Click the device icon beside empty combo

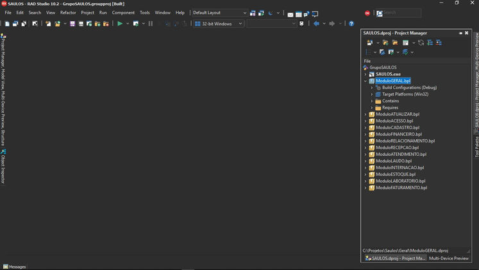point(301,24)
